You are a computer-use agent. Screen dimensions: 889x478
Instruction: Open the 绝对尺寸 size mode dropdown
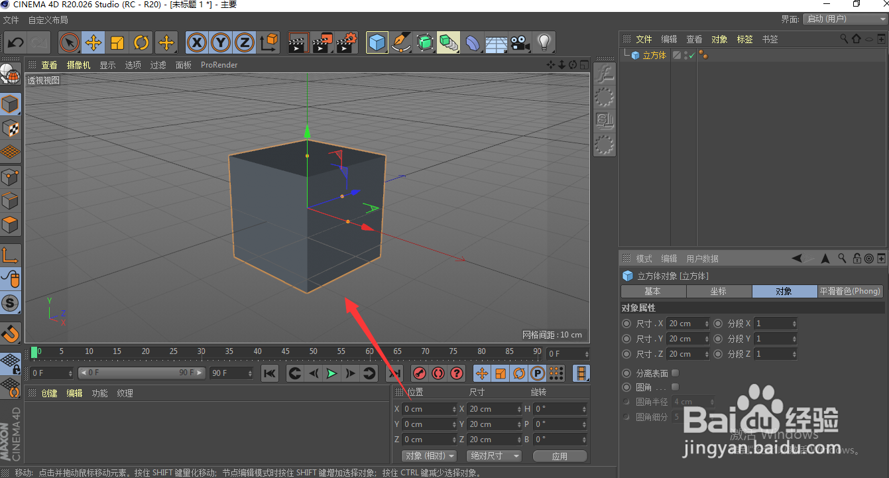click(494, 456)
